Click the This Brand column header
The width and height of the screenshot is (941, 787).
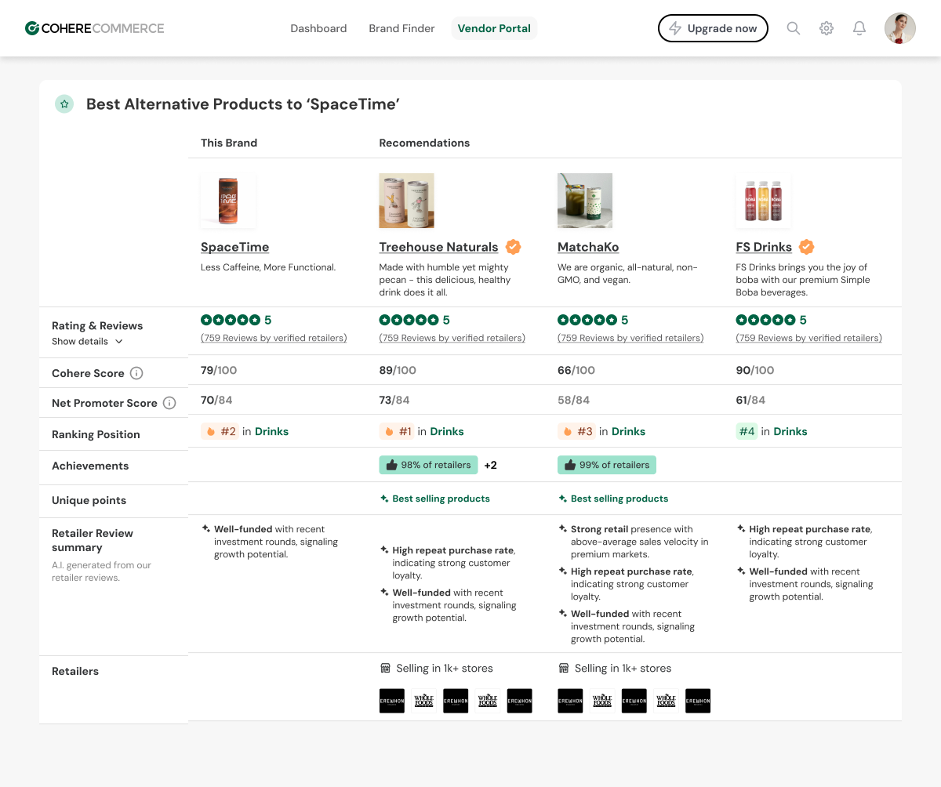pos(229,143)
